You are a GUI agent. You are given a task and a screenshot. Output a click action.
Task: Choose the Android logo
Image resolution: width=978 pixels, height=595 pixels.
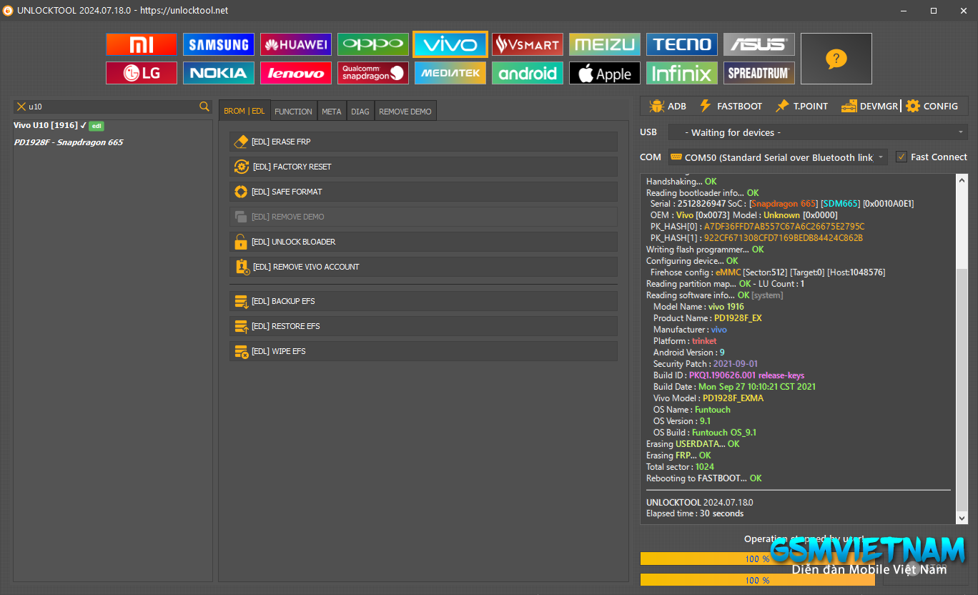[x=528, y=73]
